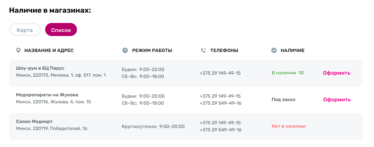
Task: Click the Мележа, 1 address line
Action: pyautogui.click(x=61, y=75)
